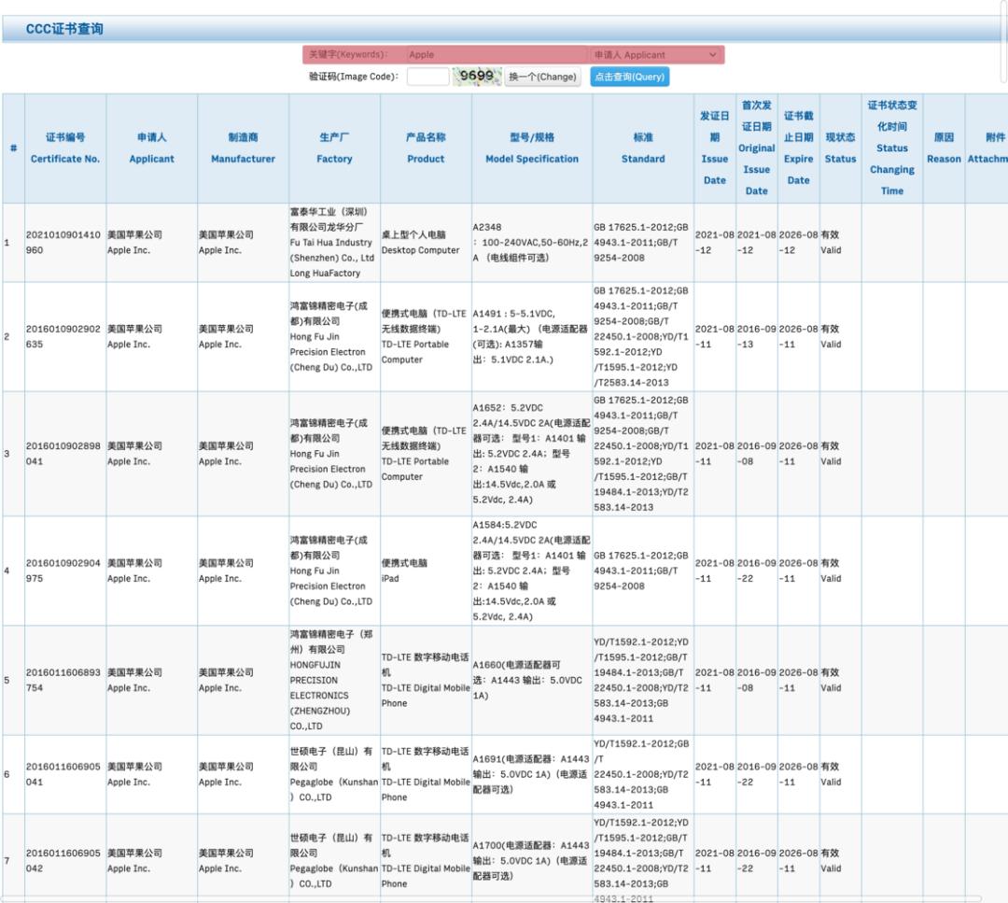
Task: Click the A1491 model specification cell
Action: (x=530, y=336)
